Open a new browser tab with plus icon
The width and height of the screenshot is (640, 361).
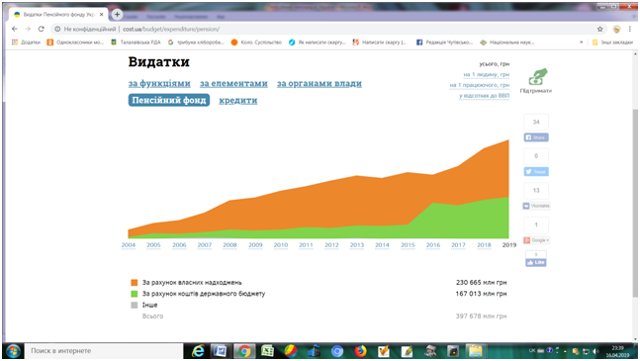pos(117,14)
